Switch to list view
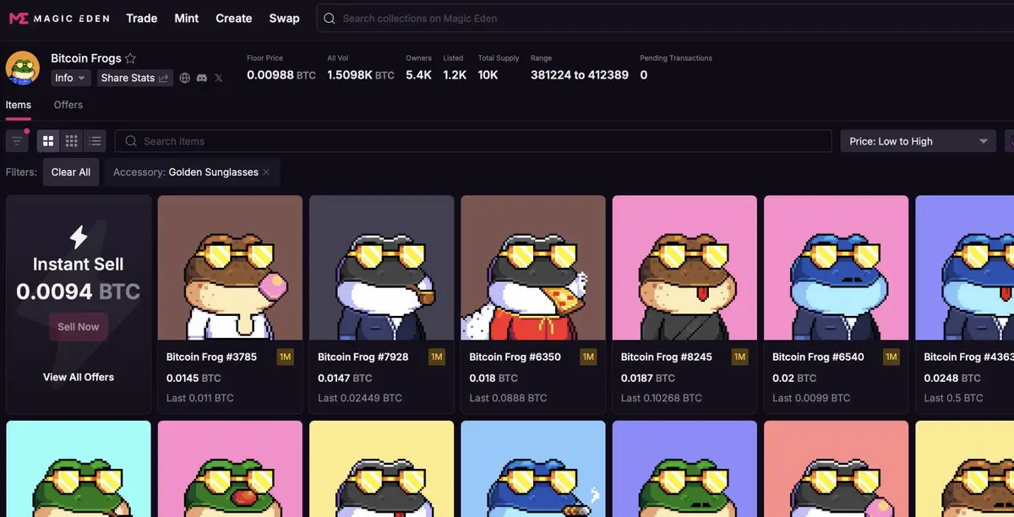1014x517 pixels. pyautogui.click(x=95, y=141)
